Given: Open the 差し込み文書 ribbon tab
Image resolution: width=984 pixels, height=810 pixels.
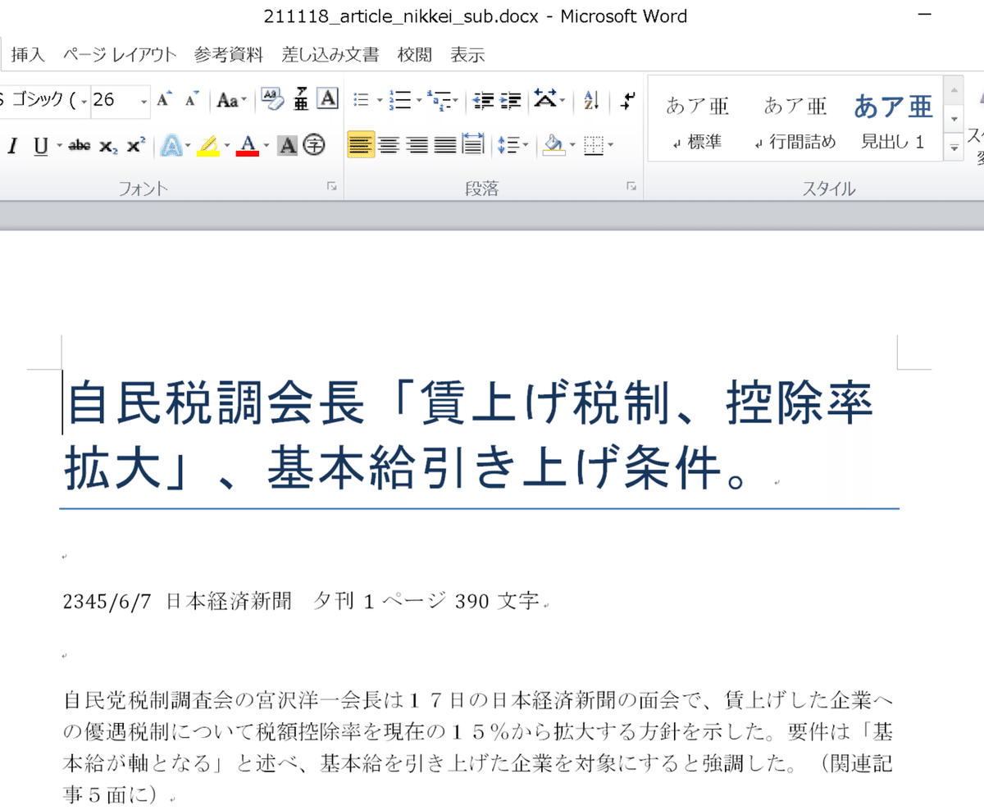Looking at the screenshot, I should point(330,54).
